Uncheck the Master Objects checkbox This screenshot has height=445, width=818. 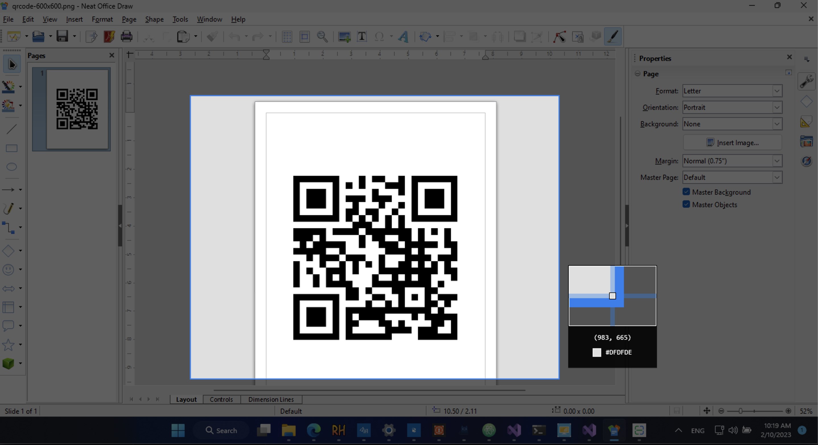pyautogui.click(x=686, y=204)
